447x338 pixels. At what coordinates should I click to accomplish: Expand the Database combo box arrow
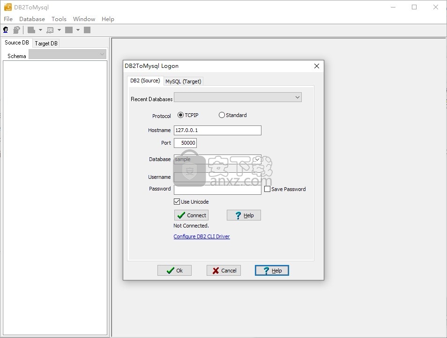click(x=257, y=160)
